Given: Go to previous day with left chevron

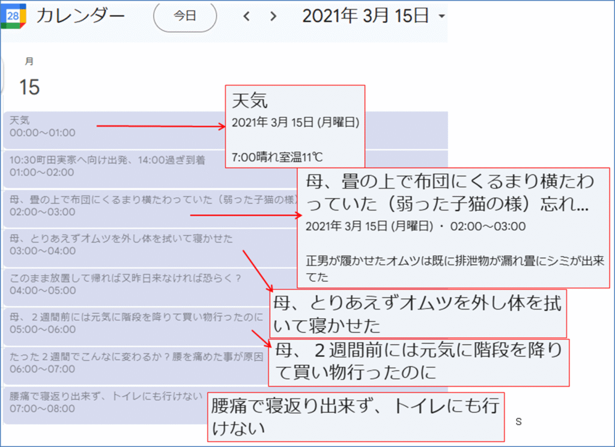Looking at the screenshot, I should 246,17.
